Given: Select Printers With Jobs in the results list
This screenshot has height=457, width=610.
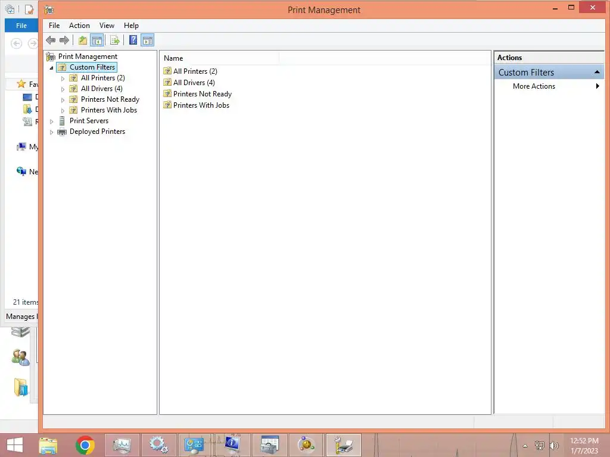Looking at the screenshot, I should 201,105.
